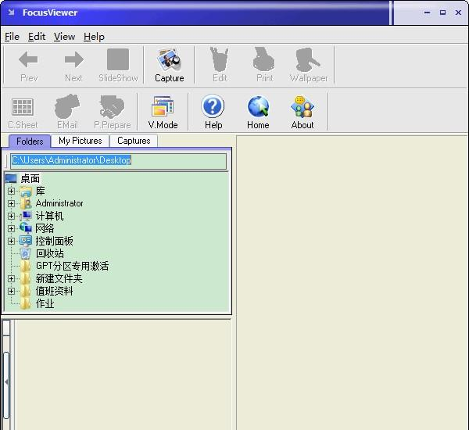Click the 控制面板 control panel icon
The image size is (469, 430).
click(x=26, y=241)
